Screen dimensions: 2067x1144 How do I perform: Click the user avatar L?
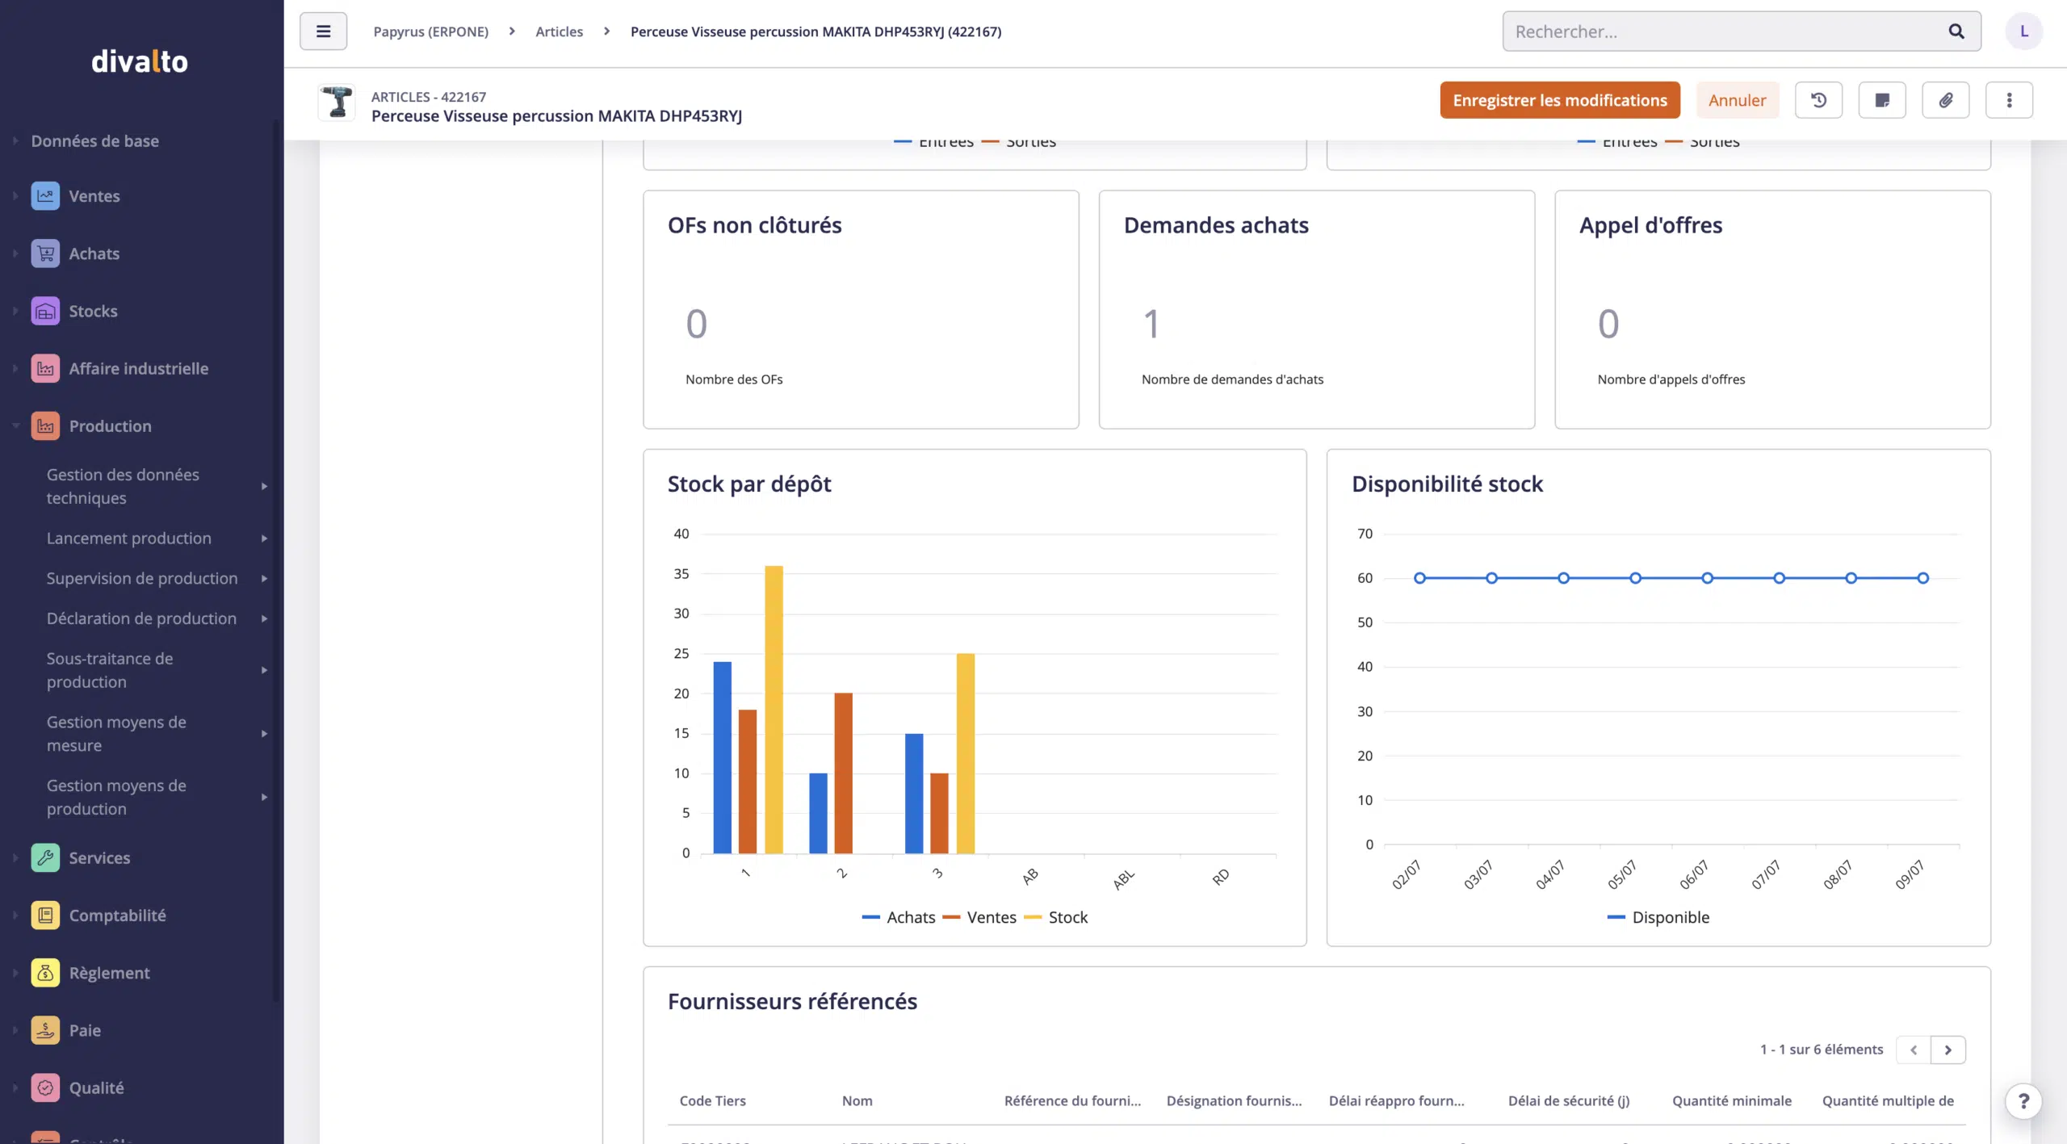[x=2023, y=31]
